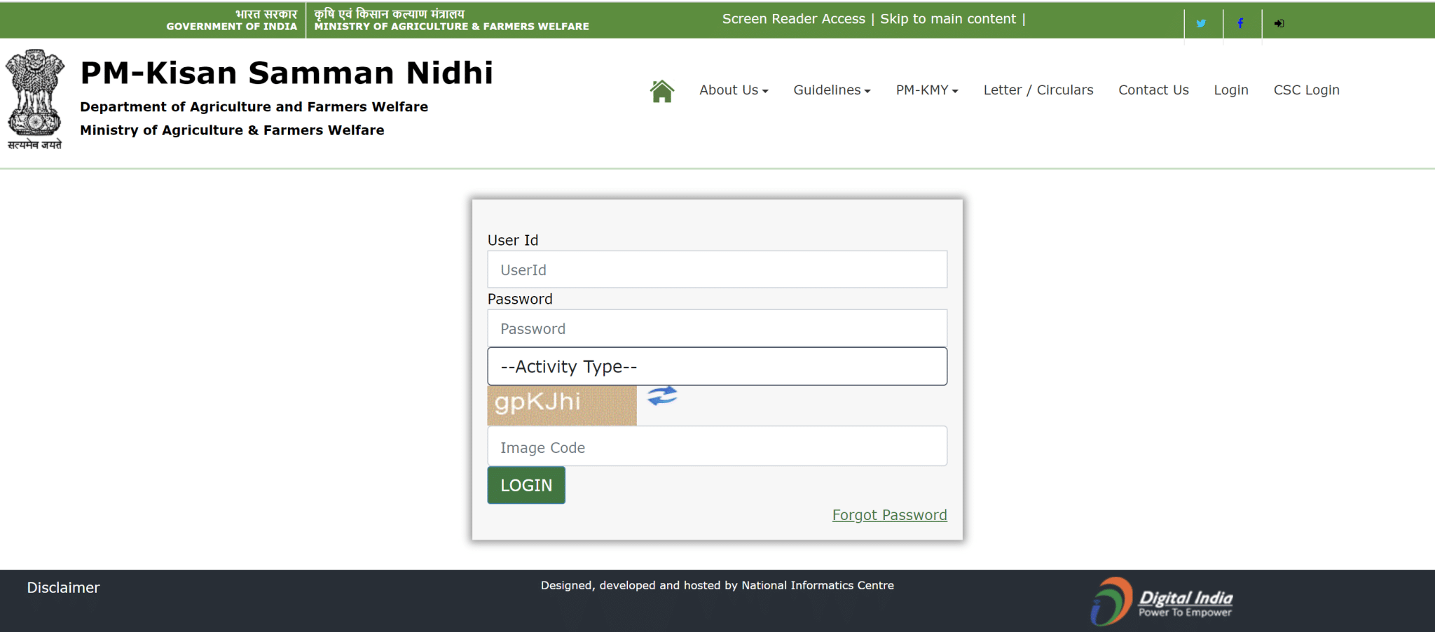Expand the PM-KMY menu
The height and width of the screenshot is (632, 1435).
(x=926, y=90)
